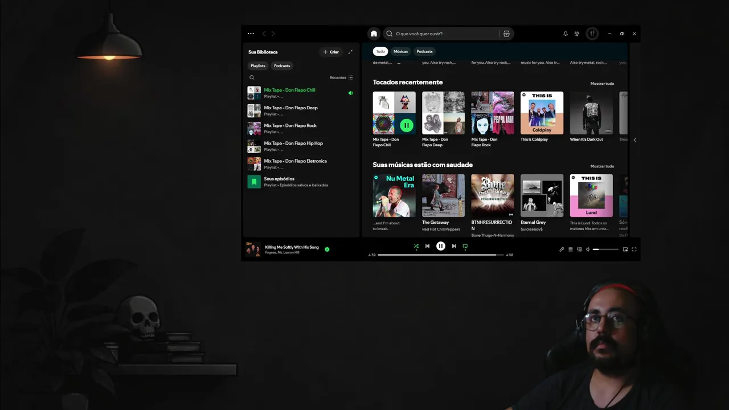Open the three-dots Spotify app menu
729x410 pixels.
(x=251, y=34)
